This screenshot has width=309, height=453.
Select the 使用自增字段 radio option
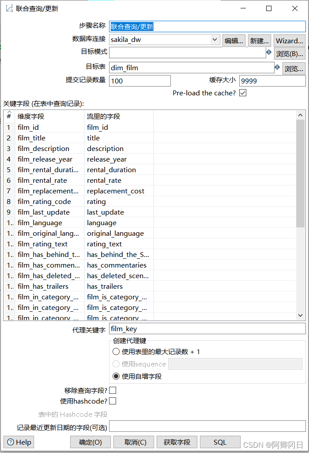[x=116, y=377]
